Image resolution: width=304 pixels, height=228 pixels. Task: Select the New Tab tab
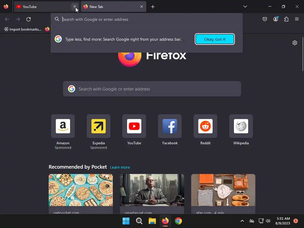pos(113,7)
